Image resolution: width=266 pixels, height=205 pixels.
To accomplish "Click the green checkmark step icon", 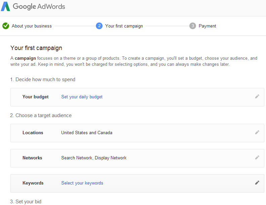I will 6,26.
